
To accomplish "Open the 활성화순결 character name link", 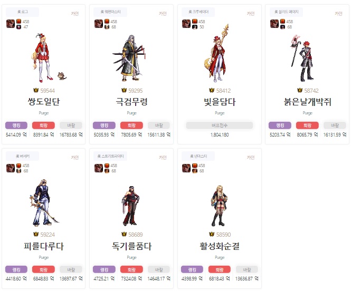I will click(x=220, y=246).
